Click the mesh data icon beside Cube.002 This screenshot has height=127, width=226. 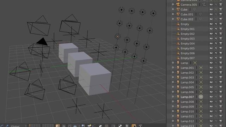[x=200, y=19]
